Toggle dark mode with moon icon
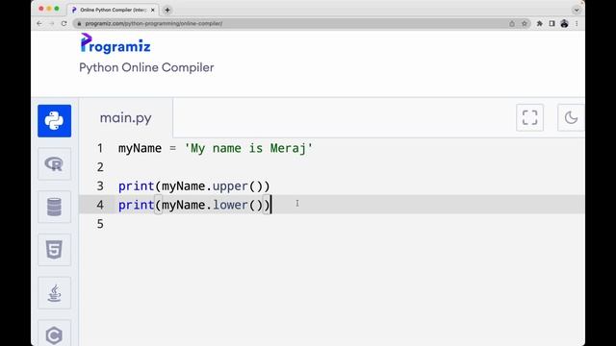Screen dimensions: 616x346 (x=571, y=117)
